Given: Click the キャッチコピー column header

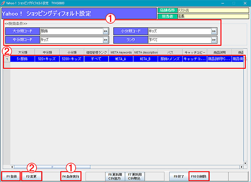Looking at the screenshot, I should point(195,52).
